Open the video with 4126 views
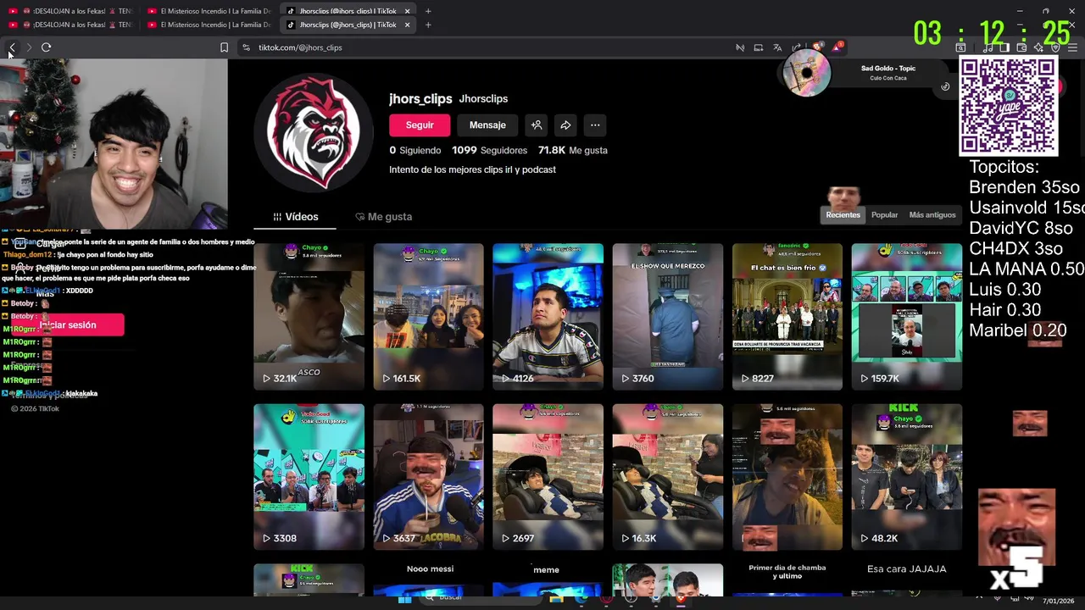Viewport: 1085px width, 610px height. click(548, 317)
